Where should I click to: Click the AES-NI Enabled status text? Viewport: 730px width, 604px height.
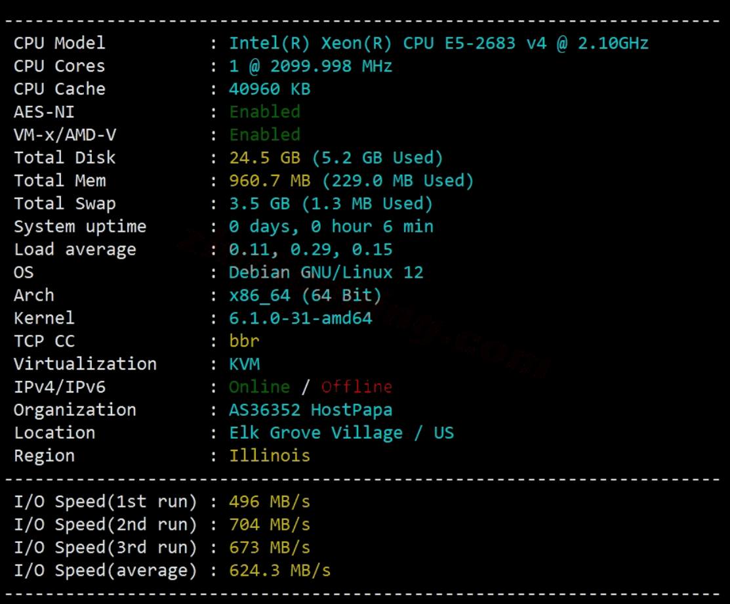tap(264, 112)
